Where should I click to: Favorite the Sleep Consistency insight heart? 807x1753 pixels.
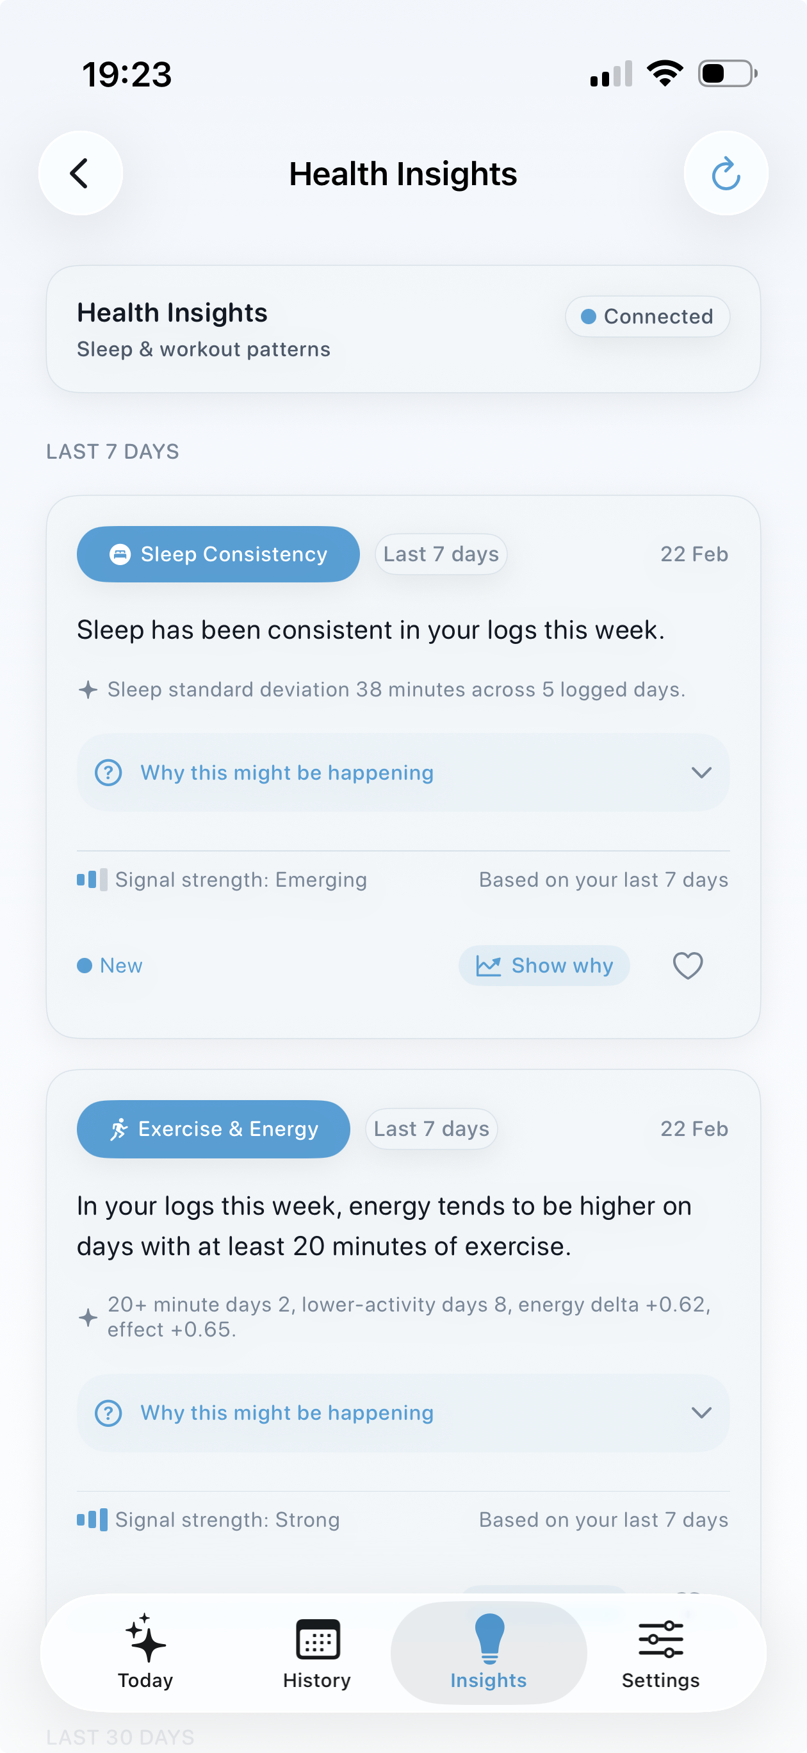pyautogui.click(x=687, y=965)
